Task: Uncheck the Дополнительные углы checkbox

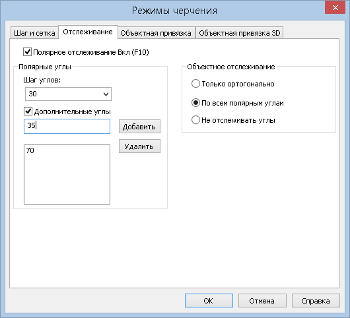Action: point(28,111)
